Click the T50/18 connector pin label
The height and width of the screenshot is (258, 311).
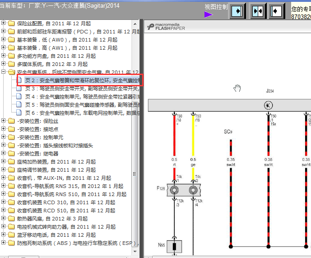(179, 118)
